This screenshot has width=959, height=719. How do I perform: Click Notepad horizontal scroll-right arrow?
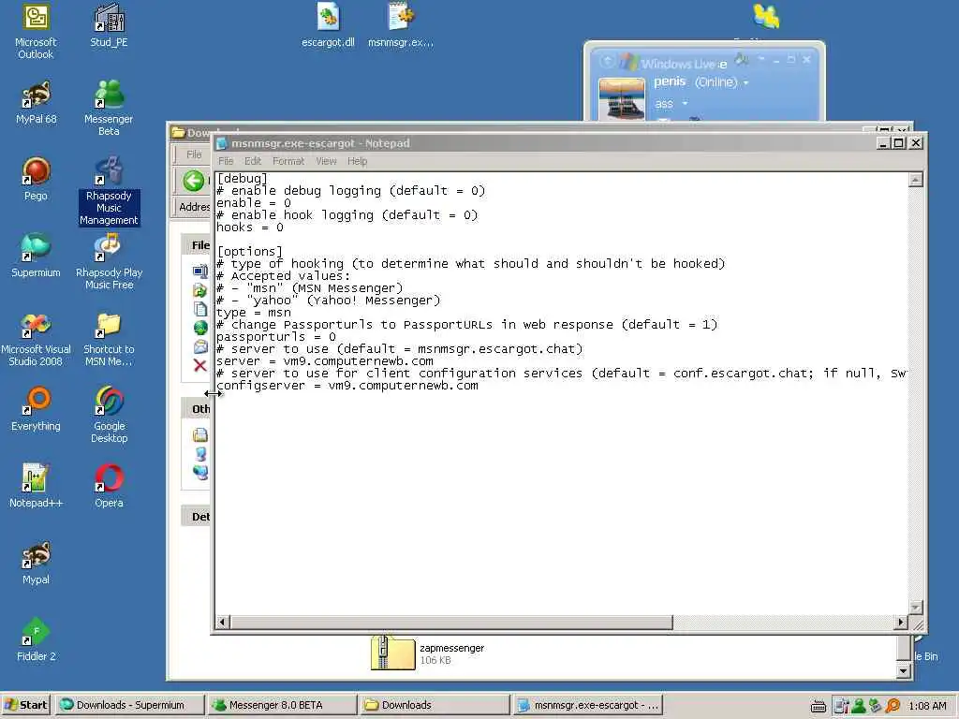pyautogui.click(x=900, y=623)
